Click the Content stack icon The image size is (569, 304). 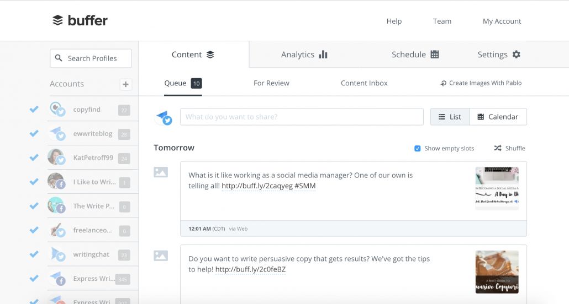click(x=210, y=55)
